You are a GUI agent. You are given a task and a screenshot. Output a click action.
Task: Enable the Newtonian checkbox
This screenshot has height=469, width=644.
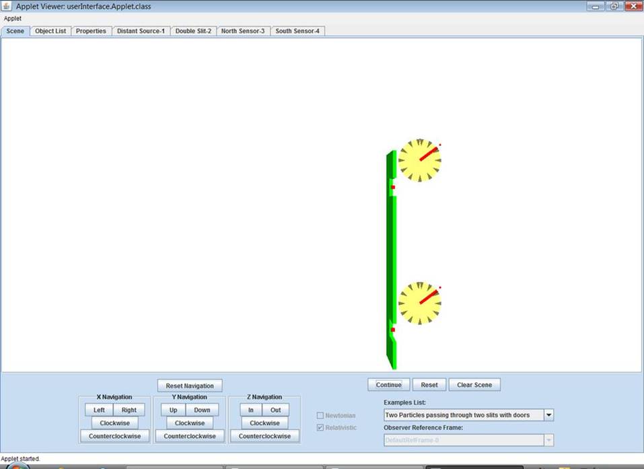coord(320,416)
